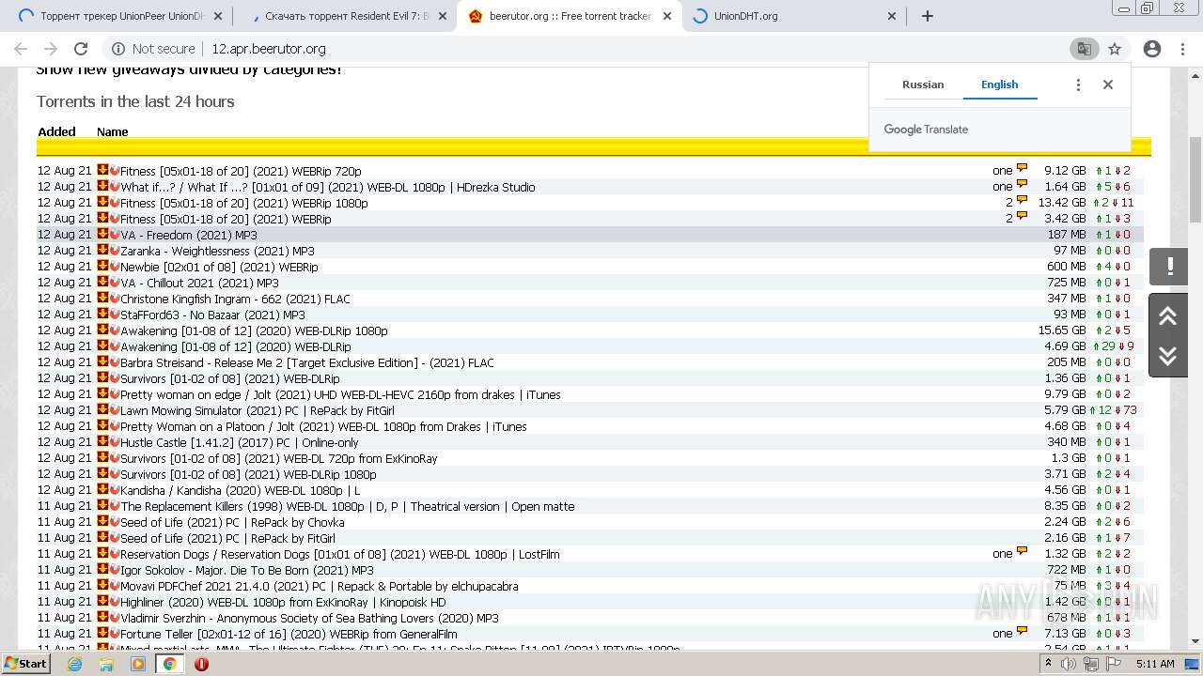Click the 5:11 AM system clock

[1155, 664]
